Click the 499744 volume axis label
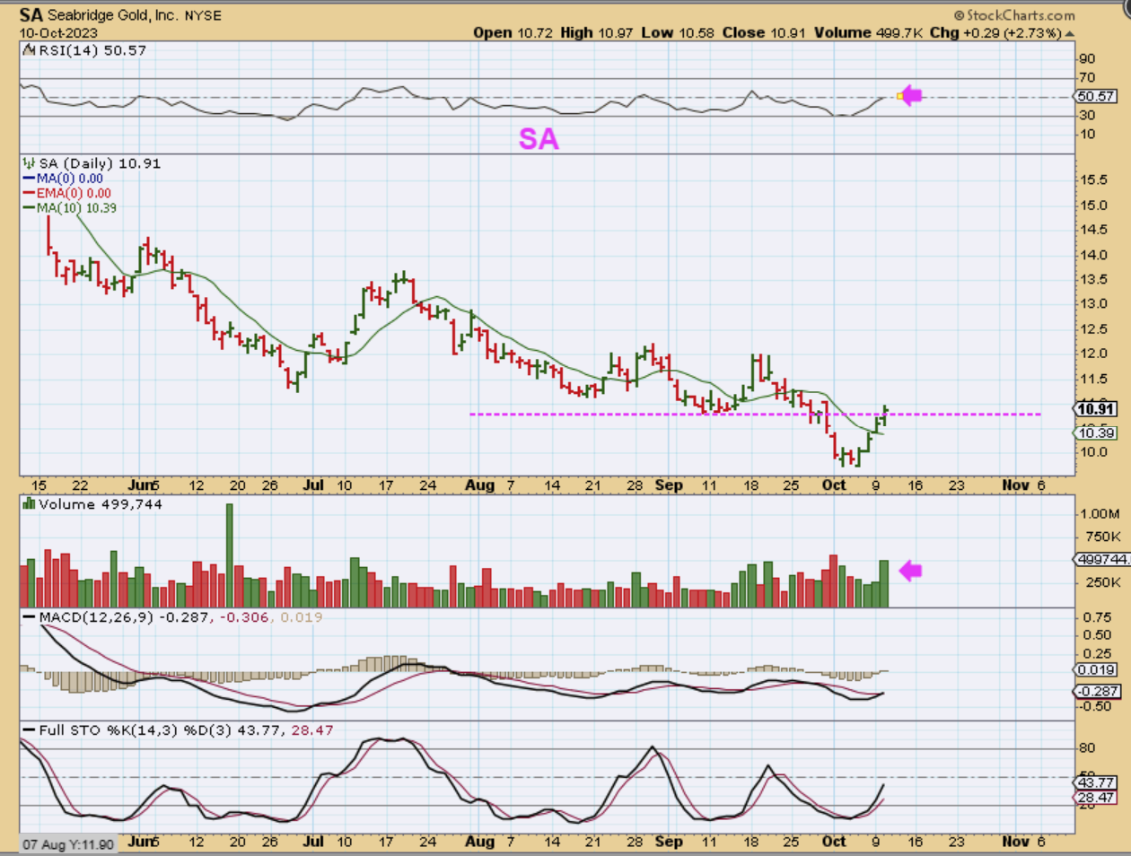1131x856 pixels. (1101, 560)
